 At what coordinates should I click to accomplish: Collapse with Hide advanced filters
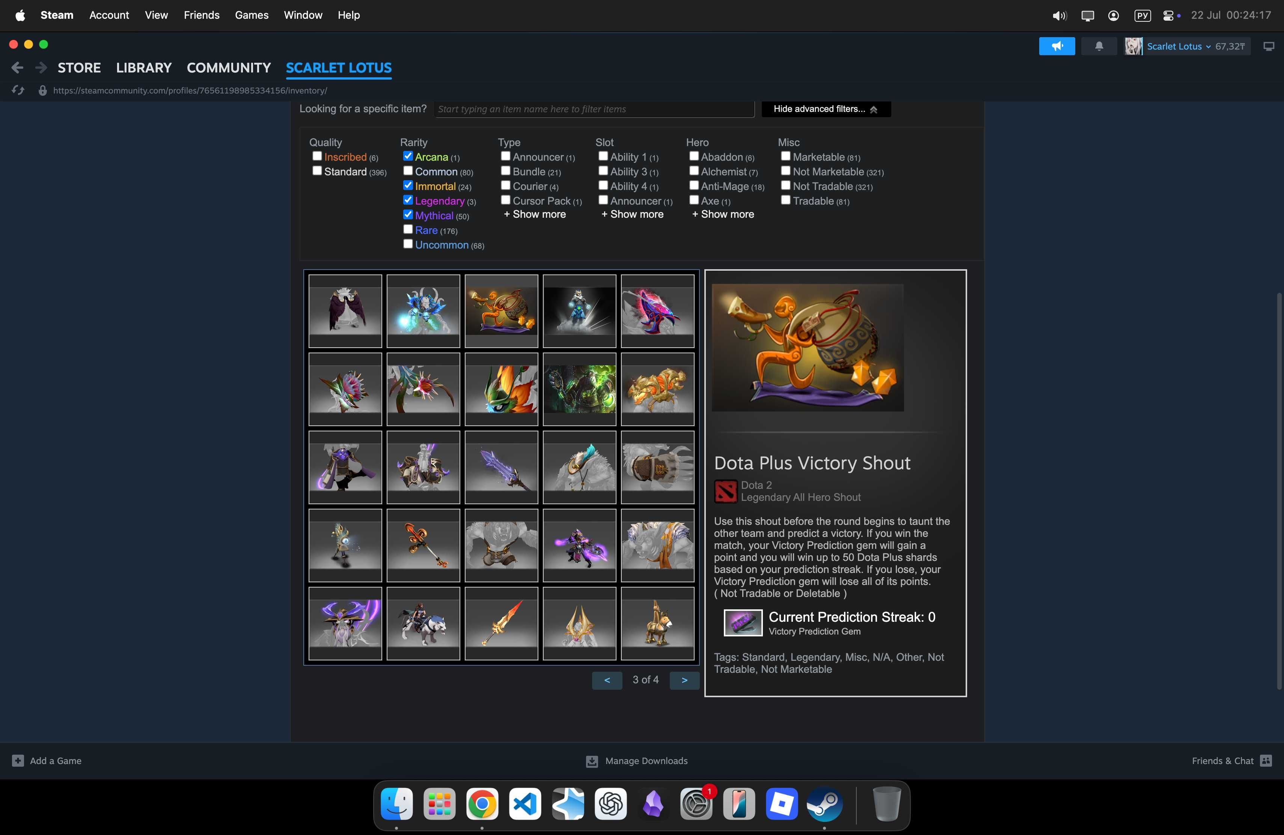[826, 109]
